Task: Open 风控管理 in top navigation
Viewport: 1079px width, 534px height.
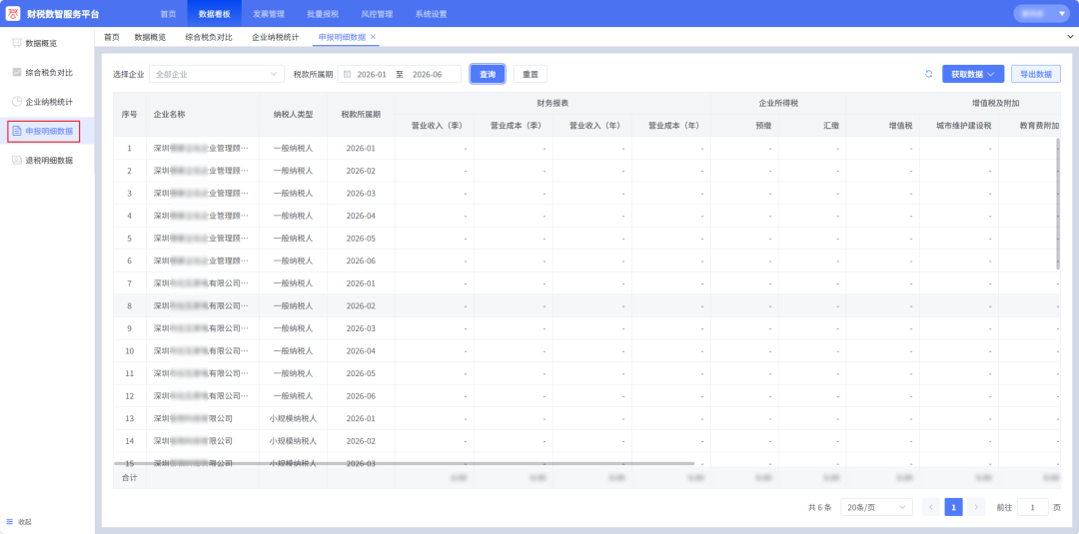Action: click(x=377, y=14)
